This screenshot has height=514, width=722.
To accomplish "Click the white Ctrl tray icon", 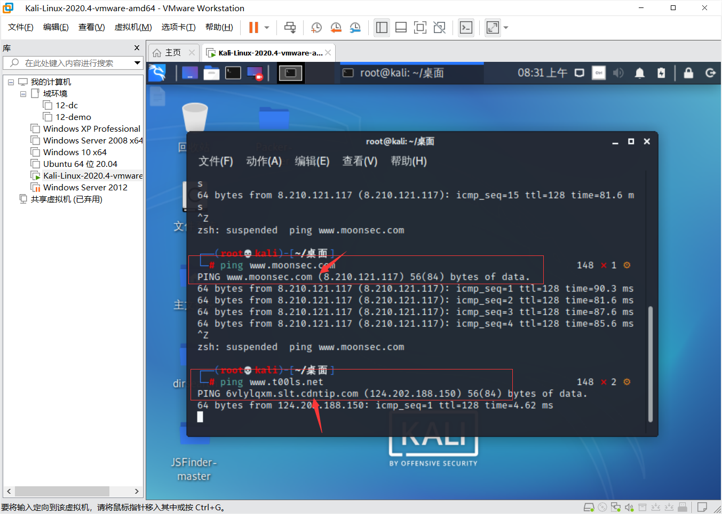I will coord(599,73).
